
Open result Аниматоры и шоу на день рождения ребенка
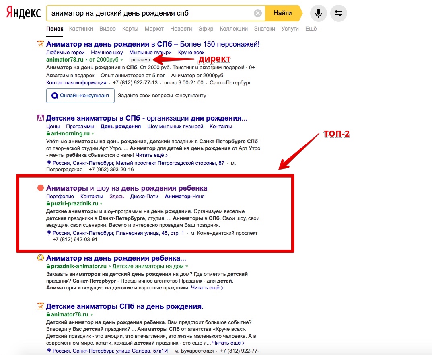click(x=126, y=189)
